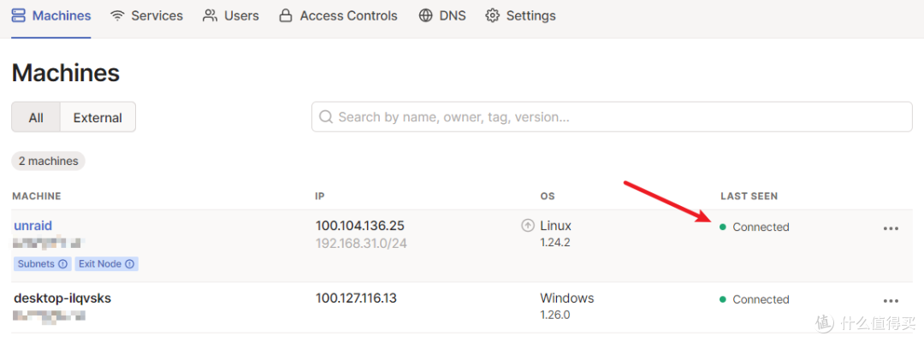This screenshot has width=924, height=342.
Task: Click the info icon on the Exit Node badge
Action: pyautogui.click(x=129, y=263)
